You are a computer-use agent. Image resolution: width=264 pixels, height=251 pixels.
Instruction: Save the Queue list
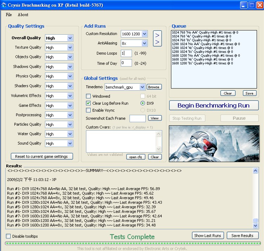click(250, 93)
